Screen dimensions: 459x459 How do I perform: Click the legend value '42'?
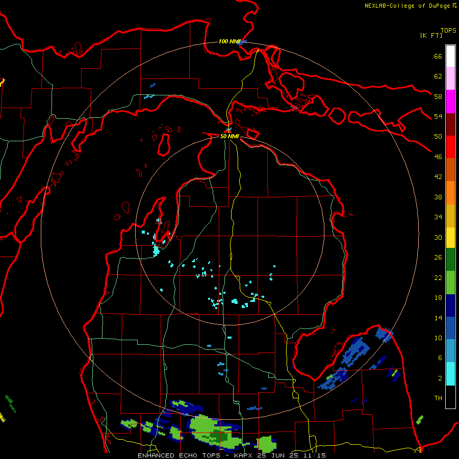[x=438, y=177]
